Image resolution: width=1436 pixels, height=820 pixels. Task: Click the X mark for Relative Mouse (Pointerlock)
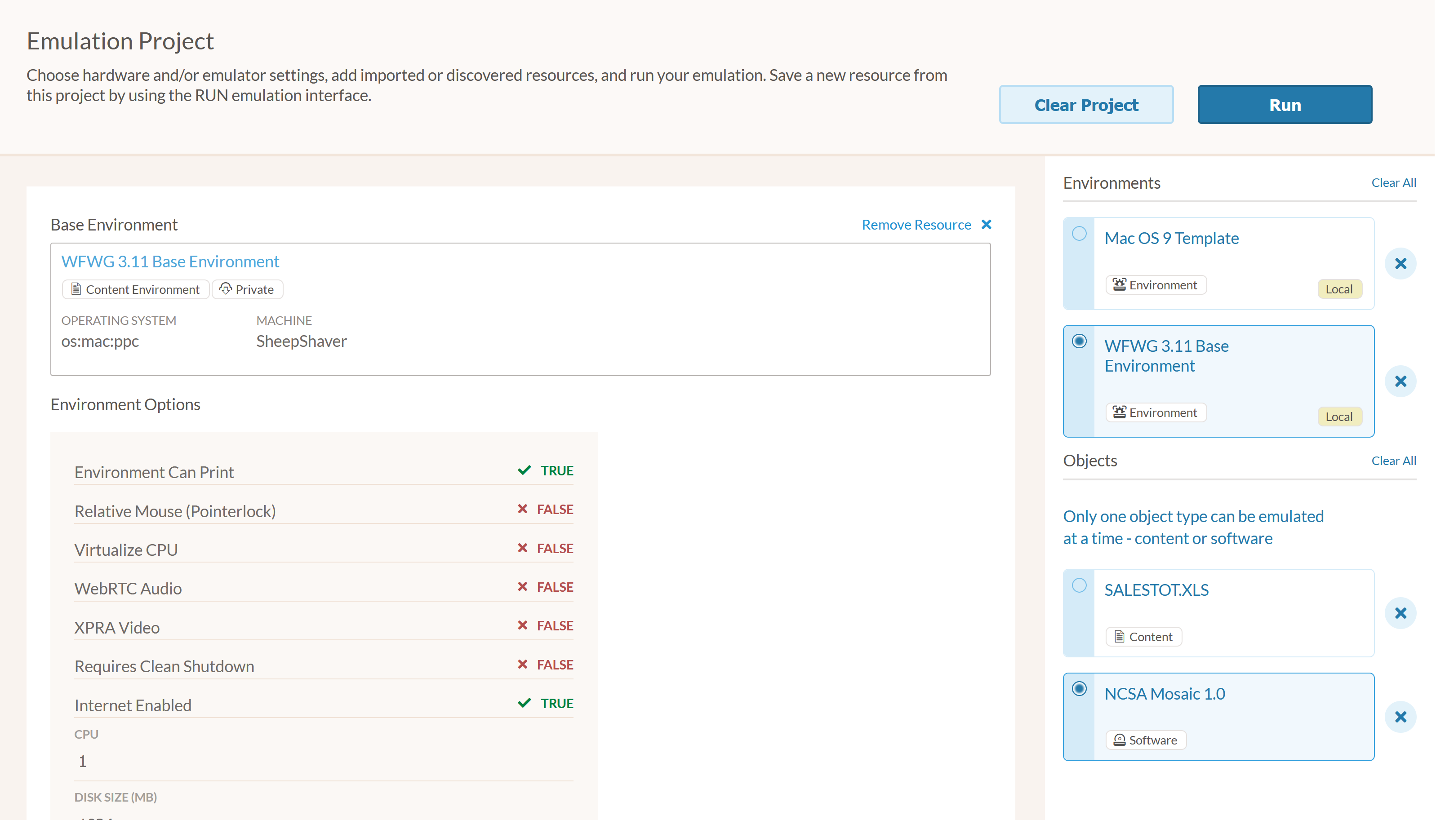522,509
